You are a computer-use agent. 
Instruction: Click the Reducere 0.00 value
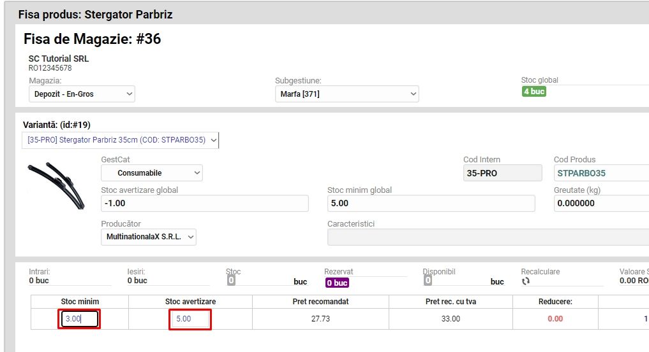tap(555, 319)
